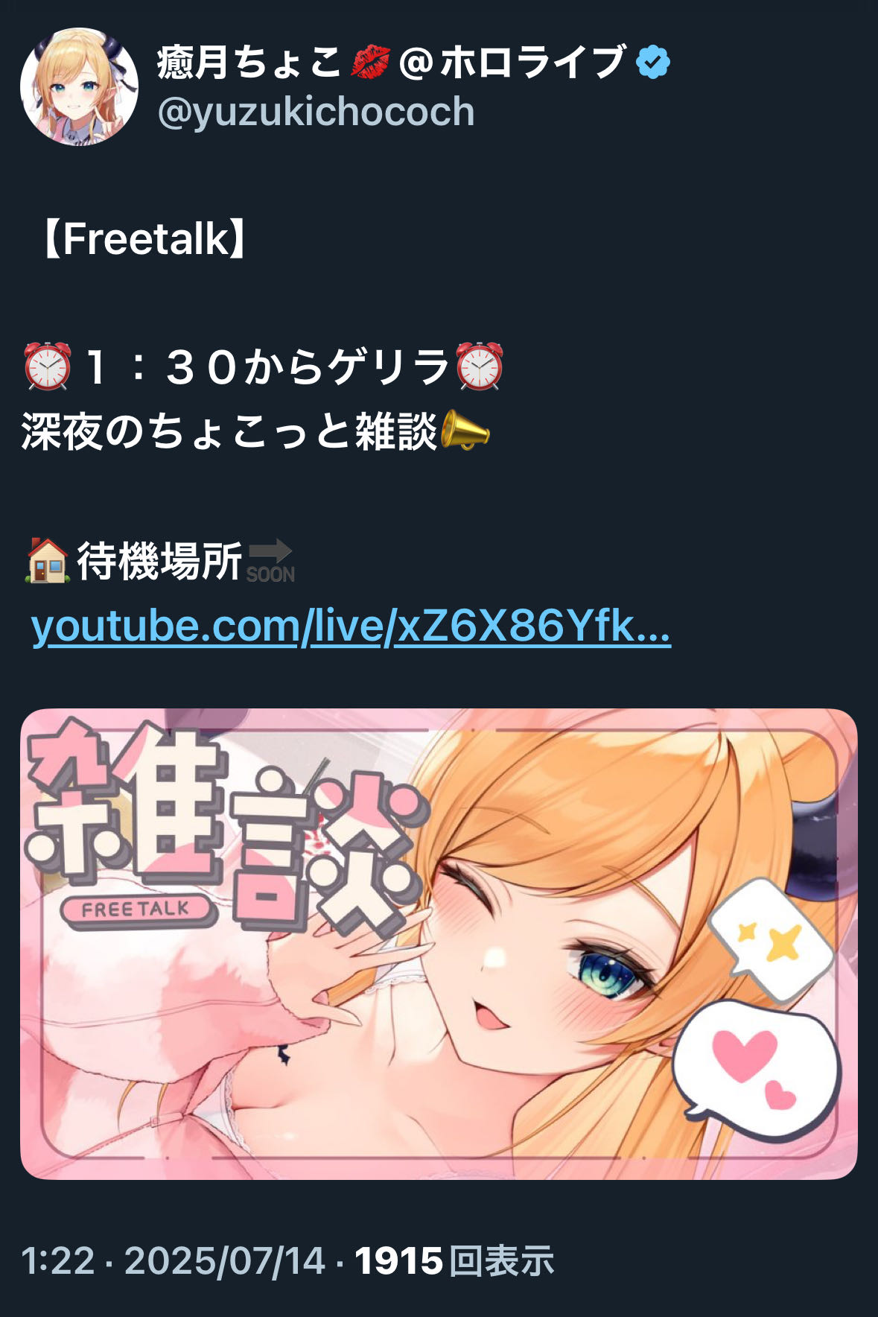Click the 1:22 post timestamp
Viewport: 878px width, 1317px height.
tap(58, 1261)
